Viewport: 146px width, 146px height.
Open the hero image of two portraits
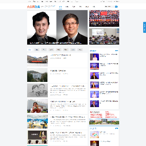(x=57, y=27)
